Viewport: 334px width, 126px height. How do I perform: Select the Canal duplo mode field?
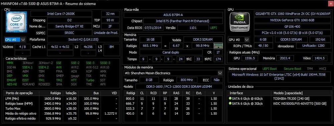coord(171,52)
